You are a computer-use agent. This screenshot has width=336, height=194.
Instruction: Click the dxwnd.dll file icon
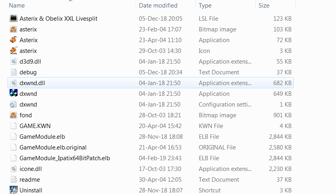[x=13, y=83]
